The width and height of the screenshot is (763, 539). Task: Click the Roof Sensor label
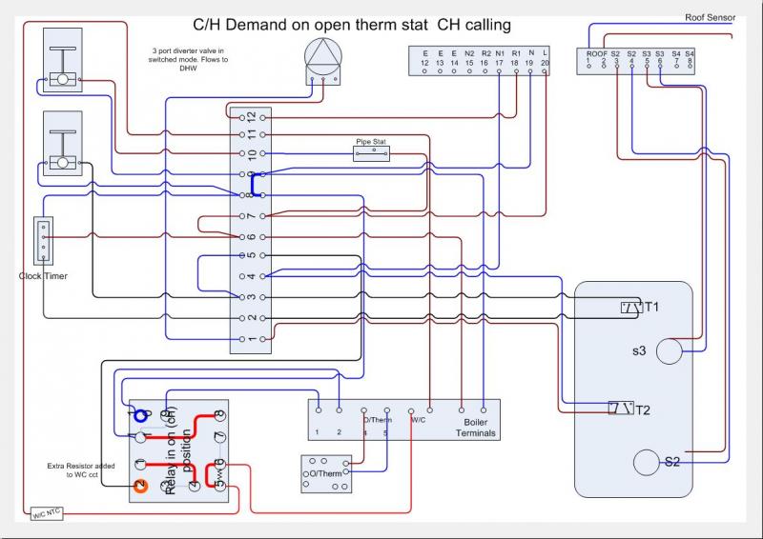[710, 17]
